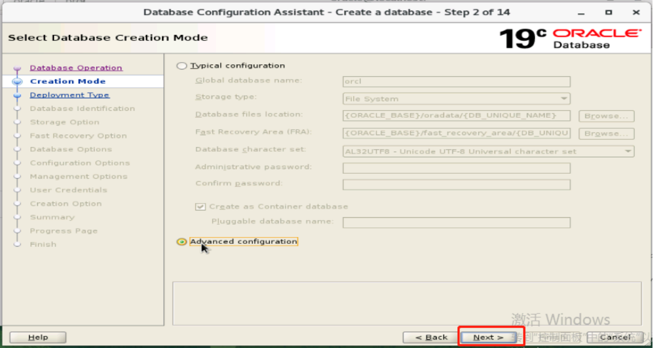Click Progress Page step label
653x348 pixels.
pyautogui.click(x=64, y=231)
